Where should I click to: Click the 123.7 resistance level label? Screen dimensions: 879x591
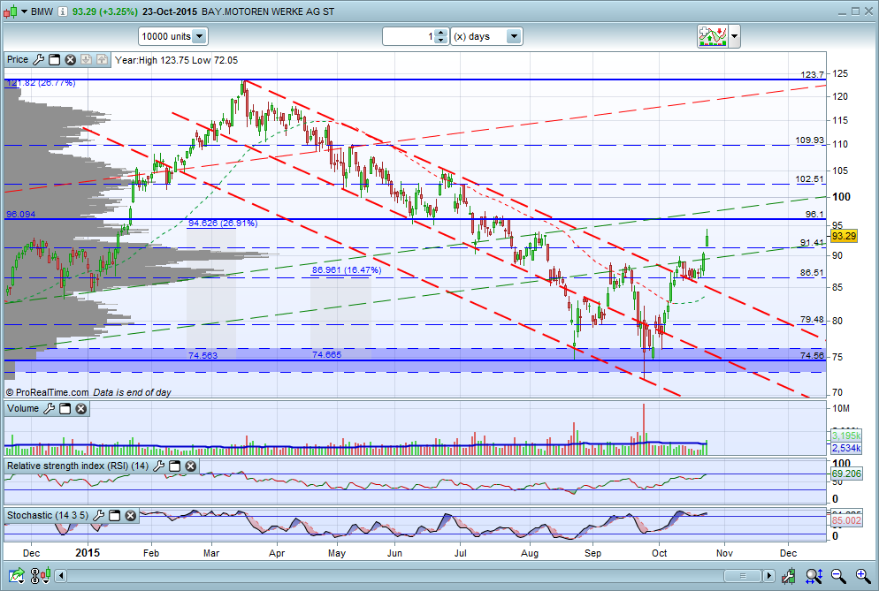[x=813, y=74]
